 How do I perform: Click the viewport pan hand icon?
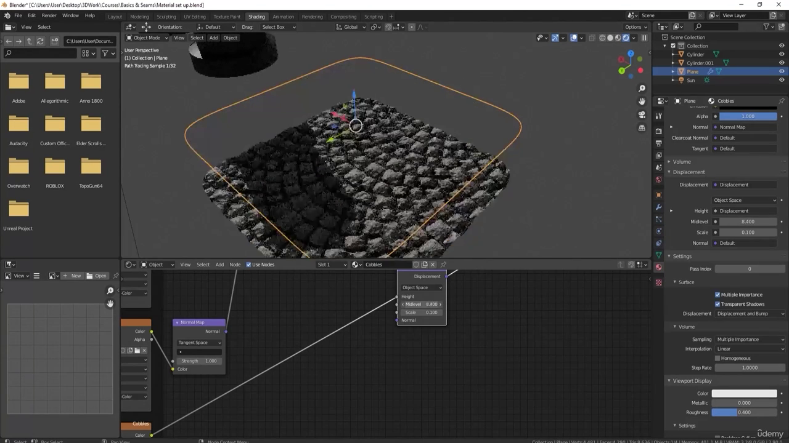[x=642, y=102]
